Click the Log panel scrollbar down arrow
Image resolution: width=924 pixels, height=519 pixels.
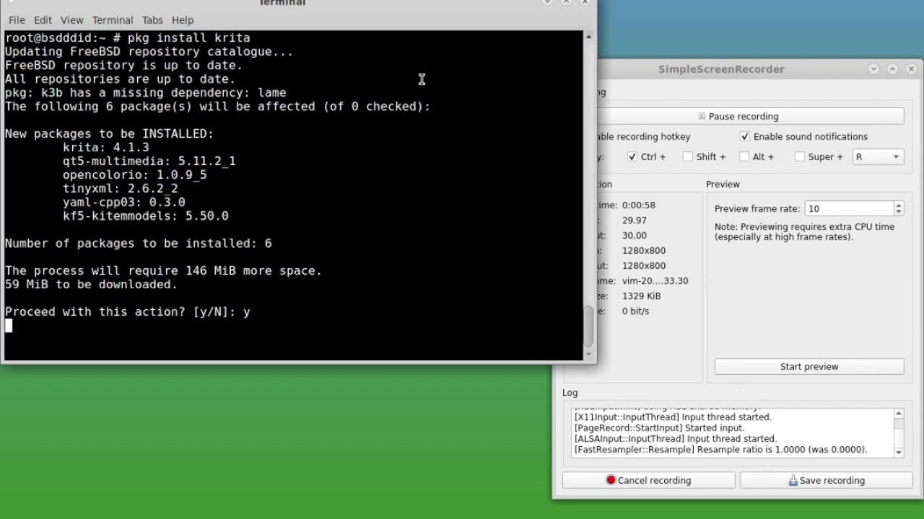tap(899, 452)
